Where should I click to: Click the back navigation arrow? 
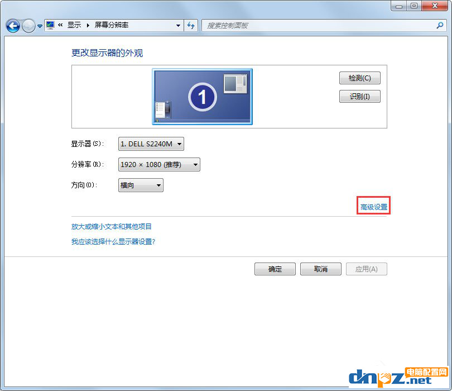[13, 26]
